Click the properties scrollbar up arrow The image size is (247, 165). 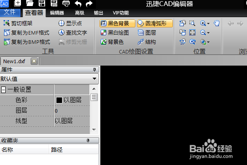click(94, 89)
